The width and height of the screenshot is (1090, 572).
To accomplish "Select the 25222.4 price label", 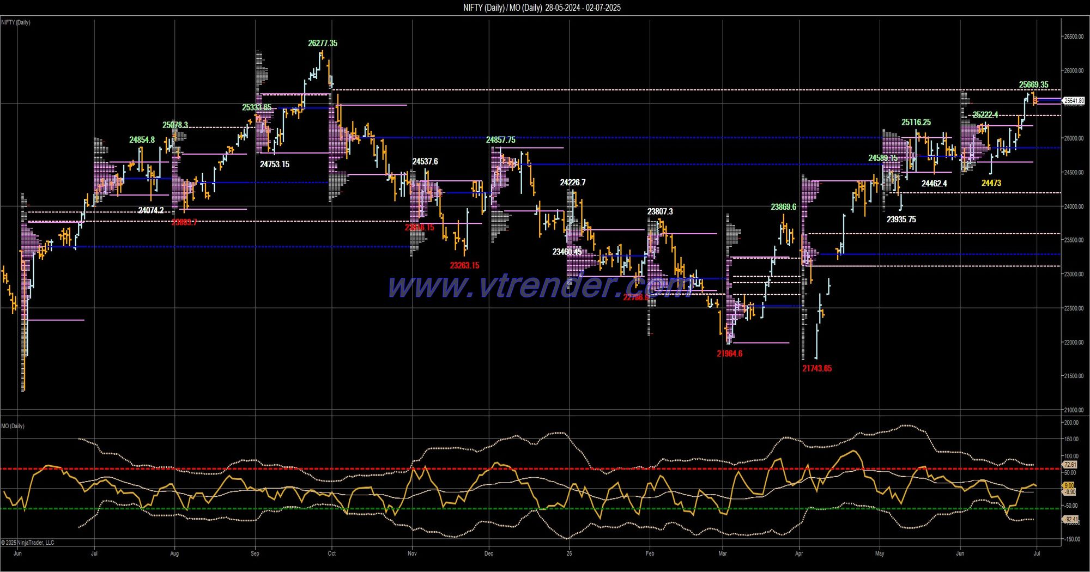I will pyautogui.click(x=986, y=115).
